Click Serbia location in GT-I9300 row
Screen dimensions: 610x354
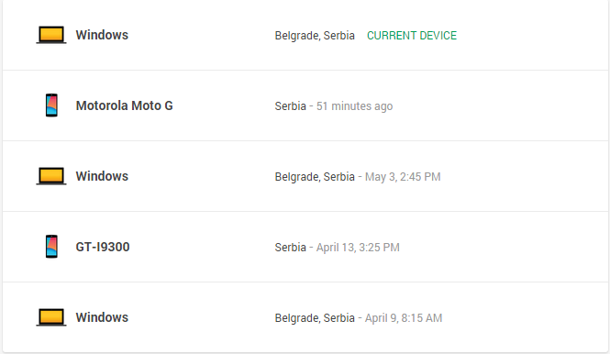click(290, 248)
